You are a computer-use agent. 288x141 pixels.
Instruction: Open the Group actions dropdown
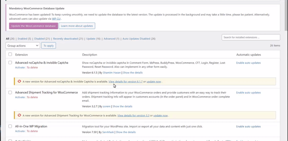(23, 46)
